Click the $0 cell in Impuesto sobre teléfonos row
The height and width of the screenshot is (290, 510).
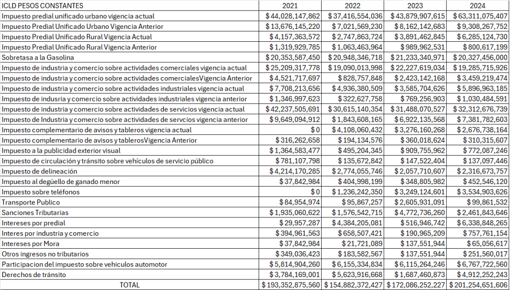pos(315,192)
